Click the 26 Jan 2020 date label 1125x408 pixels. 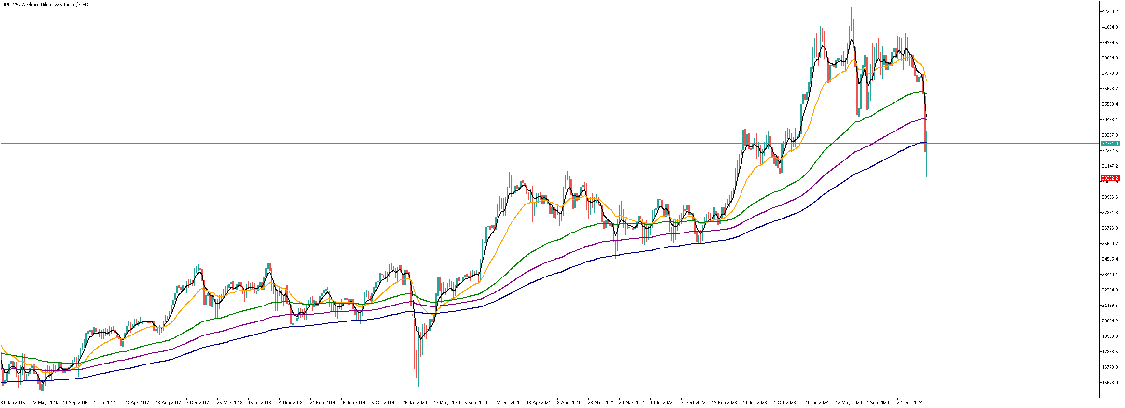coord(415,403)
